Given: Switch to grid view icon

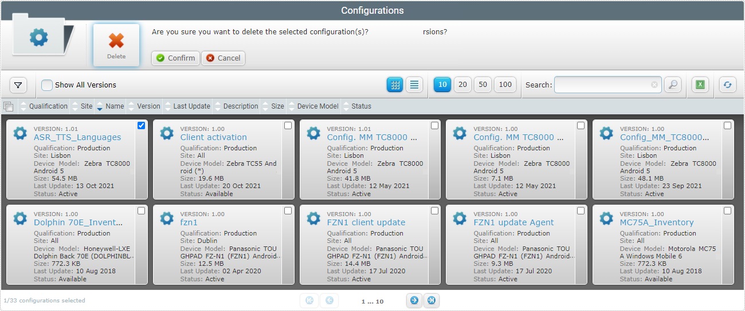Looking at the screenshot, I should [x=395, y=85].
